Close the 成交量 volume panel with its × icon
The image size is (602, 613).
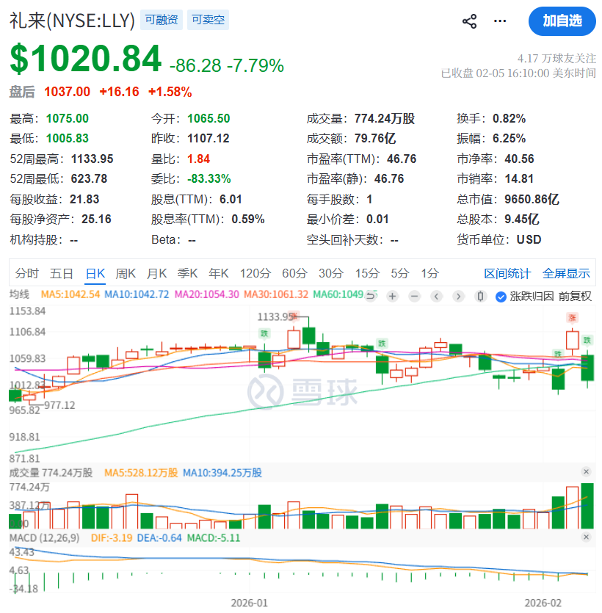click(x=585, y=472)
